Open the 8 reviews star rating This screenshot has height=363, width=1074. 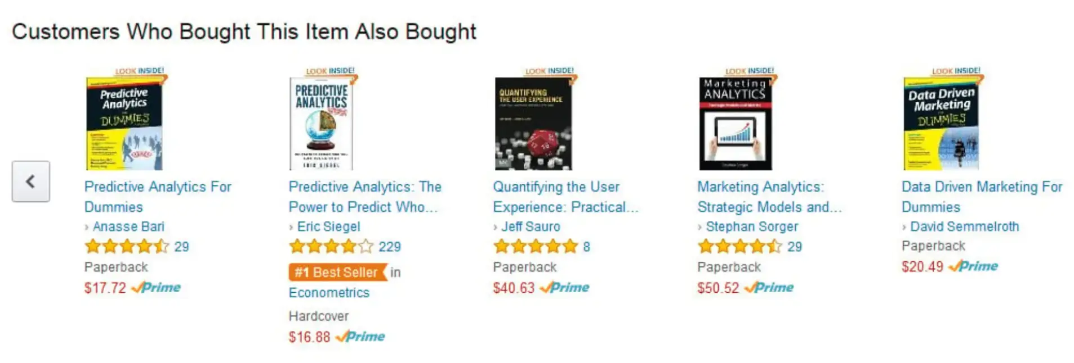coord(536,247)
